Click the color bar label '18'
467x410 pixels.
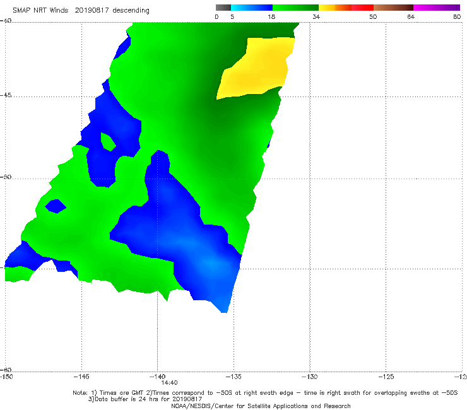[271, 17]
